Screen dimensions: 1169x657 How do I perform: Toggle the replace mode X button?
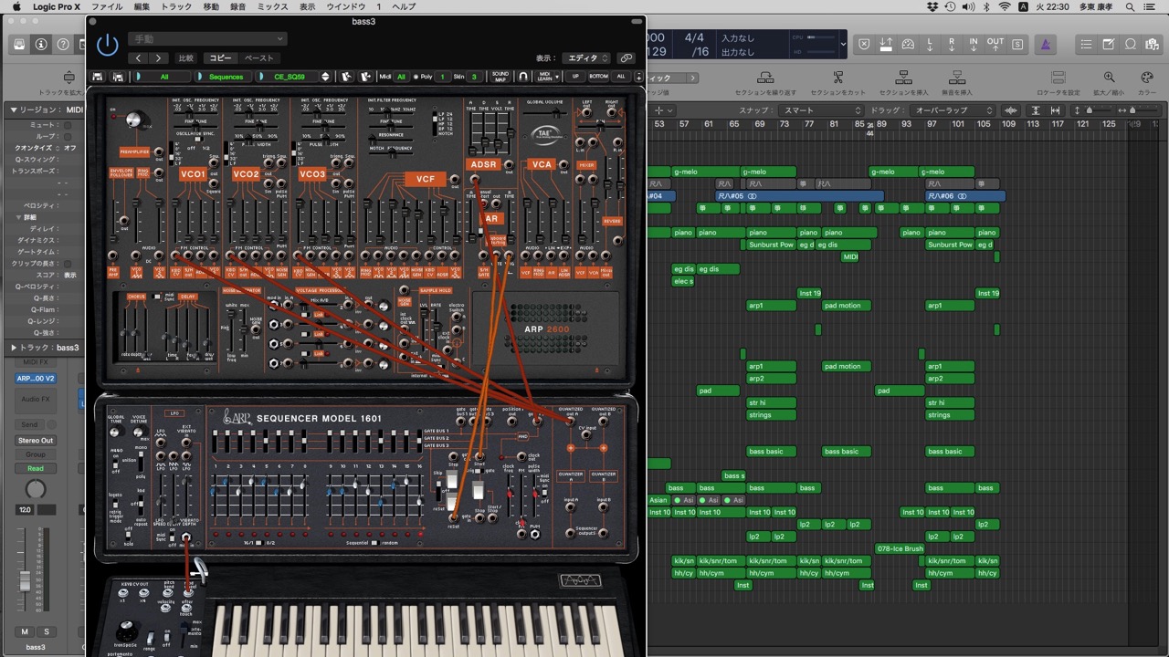864,44
